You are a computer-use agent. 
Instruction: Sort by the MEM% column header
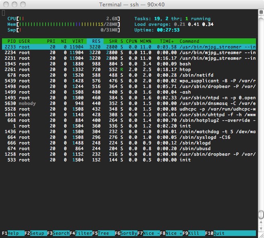tap(146, 41)
